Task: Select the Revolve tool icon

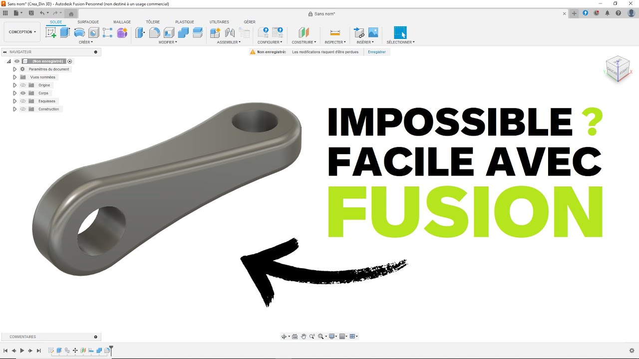Action: tap(79, 32)
